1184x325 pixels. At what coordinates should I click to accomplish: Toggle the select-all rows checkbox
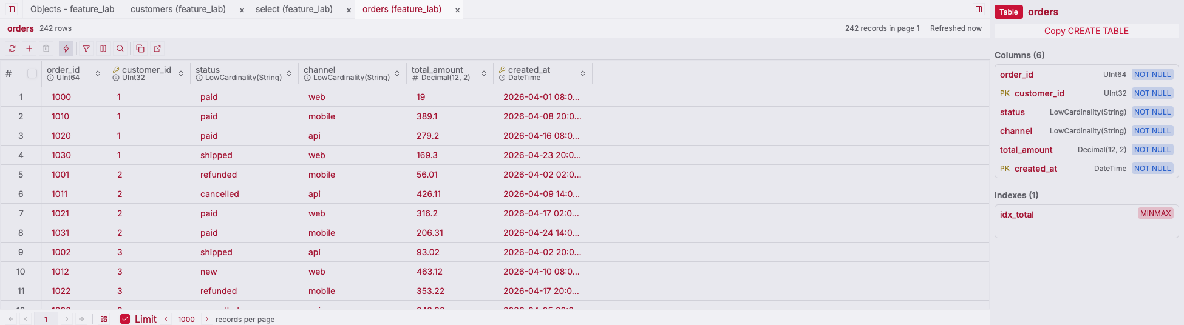click(32, 73)
